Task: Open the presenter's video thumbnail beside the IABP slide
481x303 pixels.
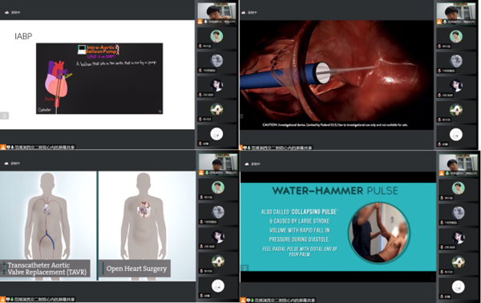Action: coord(217,14)
